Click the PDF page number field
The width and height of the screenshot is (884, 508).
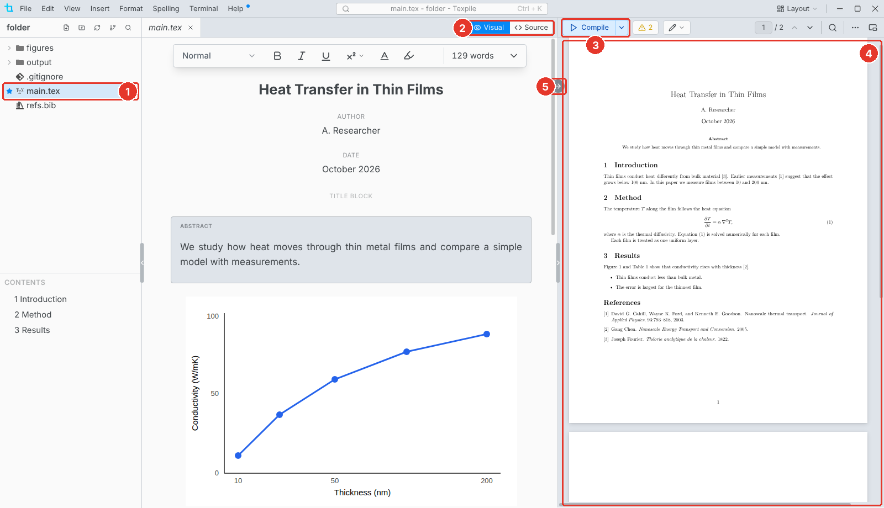pos(764,28)
